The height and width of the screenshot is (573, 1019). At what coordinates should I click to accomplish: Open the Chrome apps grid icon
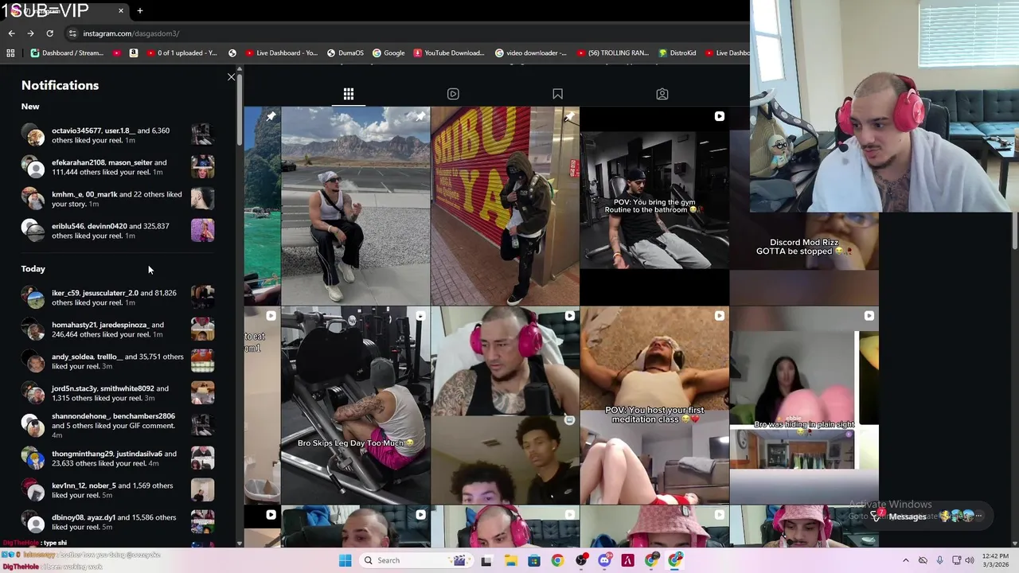click(x=10, y=53)
